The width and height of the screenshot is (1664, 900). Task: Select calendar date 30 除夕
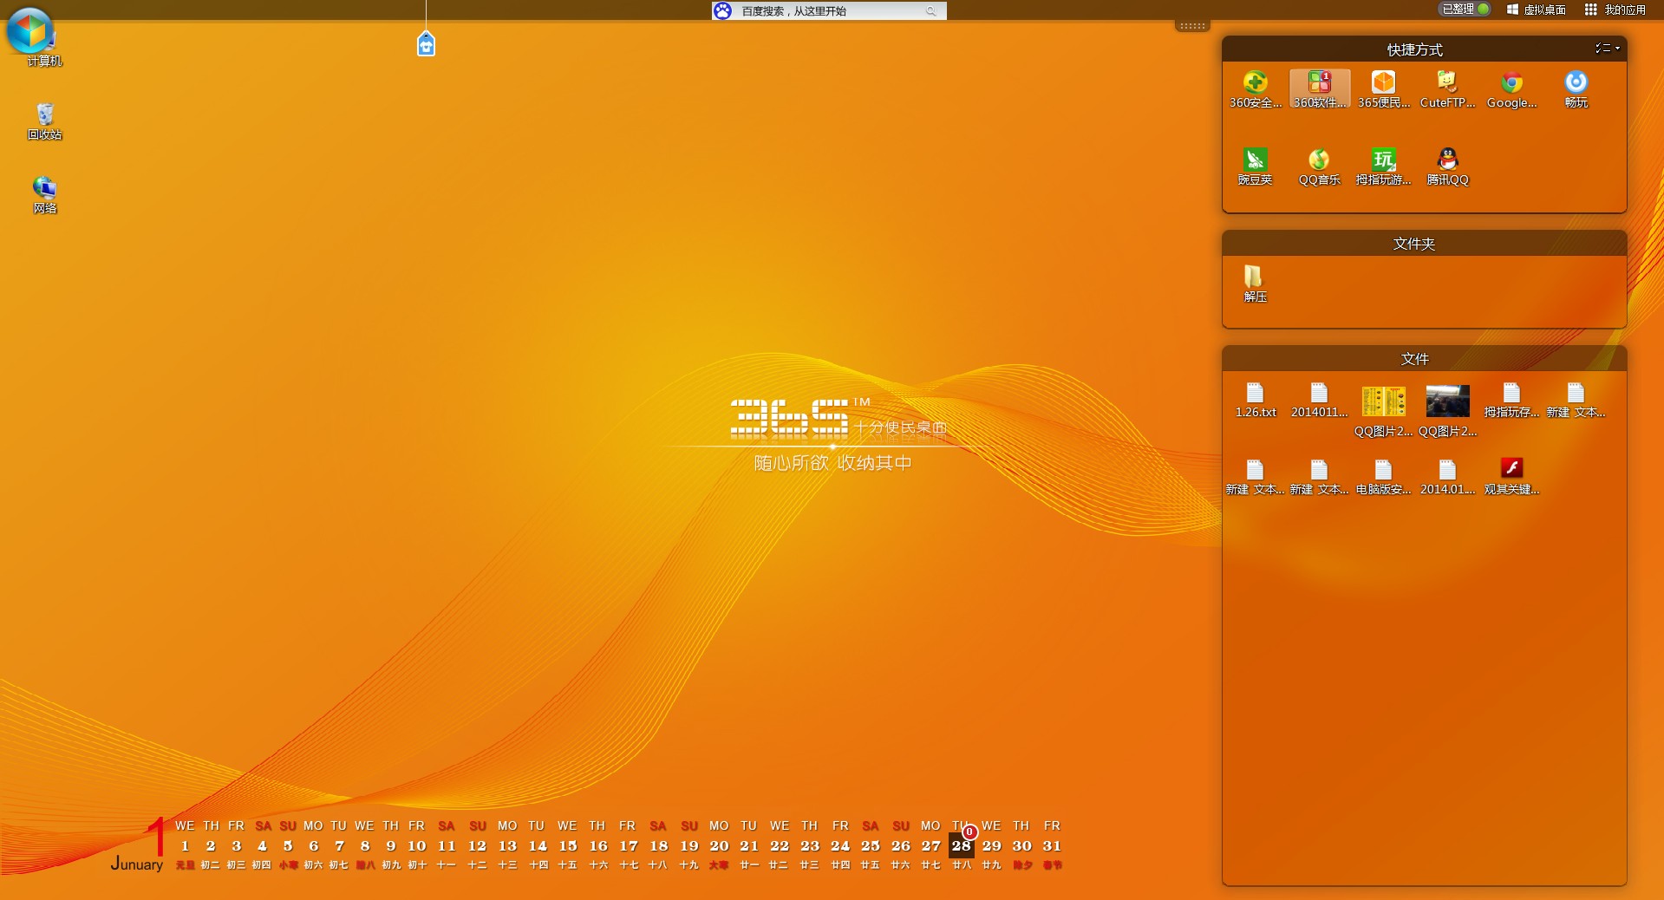click(x=1021, y=845)
